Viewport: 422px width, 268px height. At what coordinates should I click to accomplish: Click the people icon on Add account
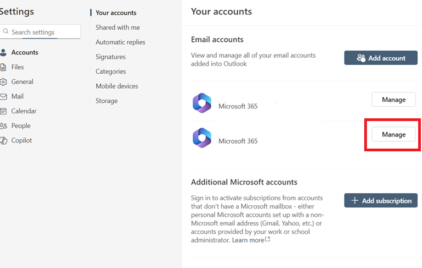(361, 58)
